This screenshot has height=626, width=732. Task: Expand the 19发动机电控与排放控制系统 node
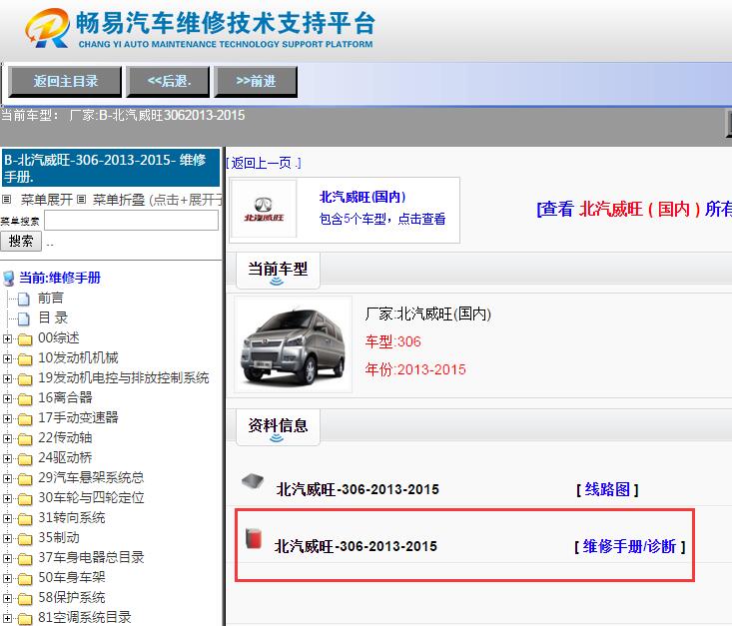[x=7, y=379]
